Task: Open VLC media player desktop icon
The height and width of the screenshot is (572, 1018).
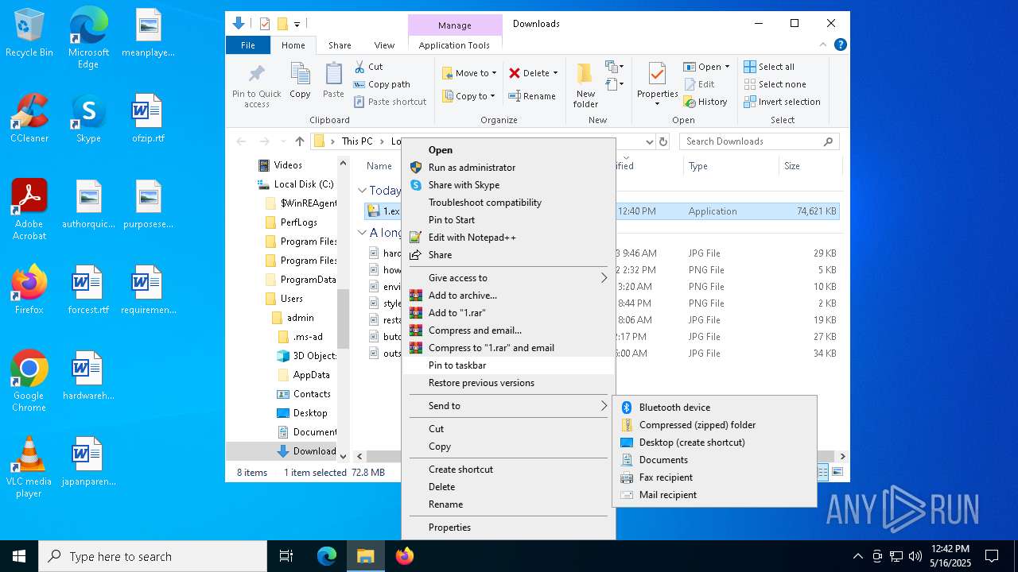Action: (29, 467)
